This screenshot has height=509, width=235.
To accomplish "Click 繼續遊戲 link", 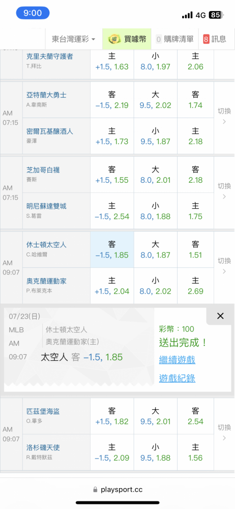I will [177, 360].
